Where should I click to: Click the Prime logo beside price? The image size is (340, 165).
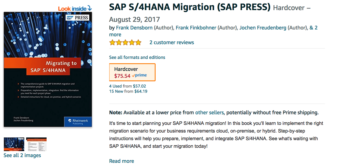[x=139, y=76]
